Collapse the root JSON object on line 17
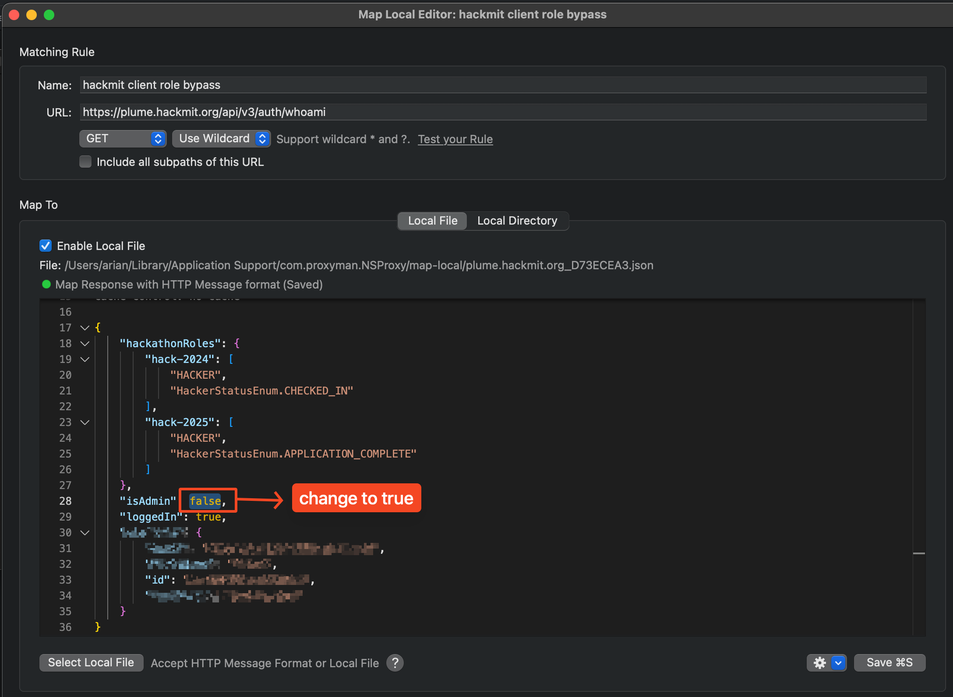This screenshot has height=697, width=953. (x=85, y=328)
